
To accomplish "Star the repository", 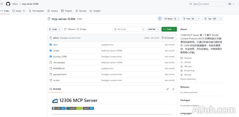I will click(x=210, y=19).
